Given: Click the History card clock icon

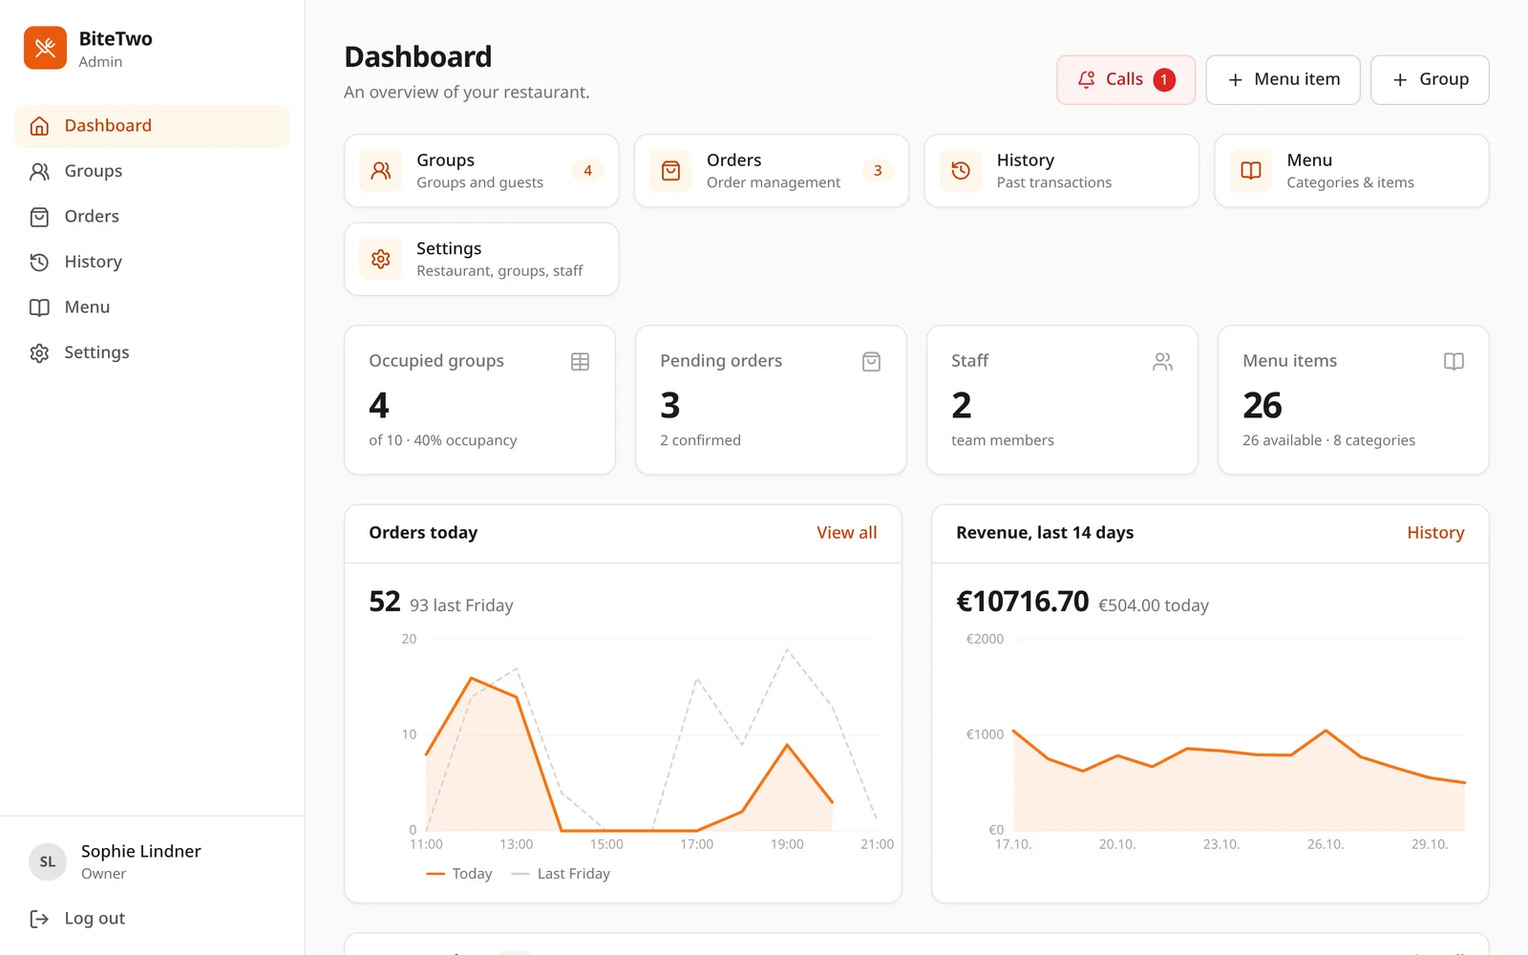Looking at the screenshot, I should coord(961,171).
